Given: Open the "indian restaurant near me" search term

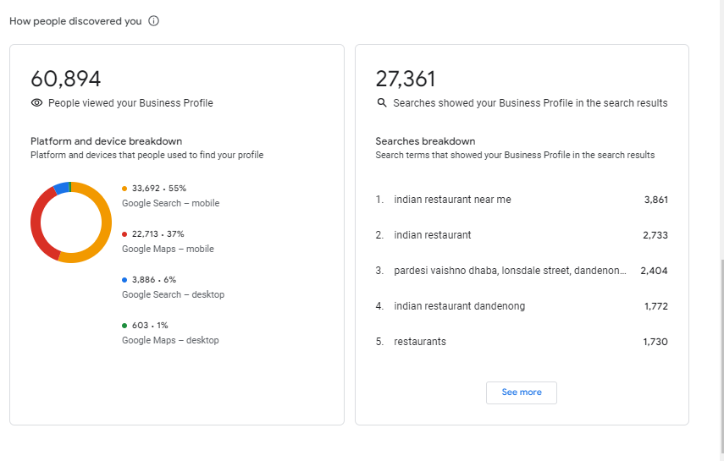Looking at the screenshot, I should coord(452,200).
